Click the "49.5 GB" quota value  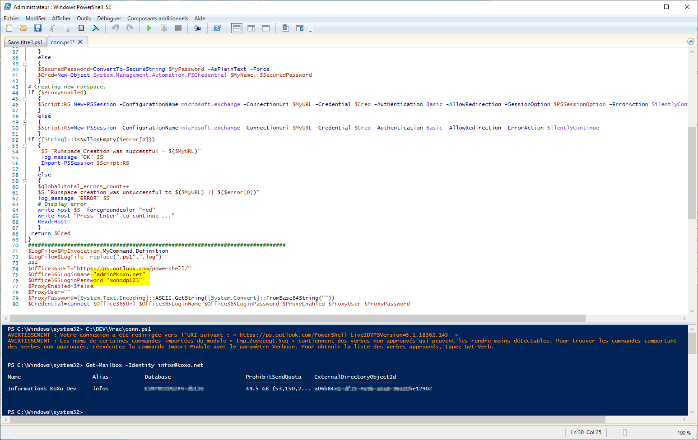tap(257, 389)
